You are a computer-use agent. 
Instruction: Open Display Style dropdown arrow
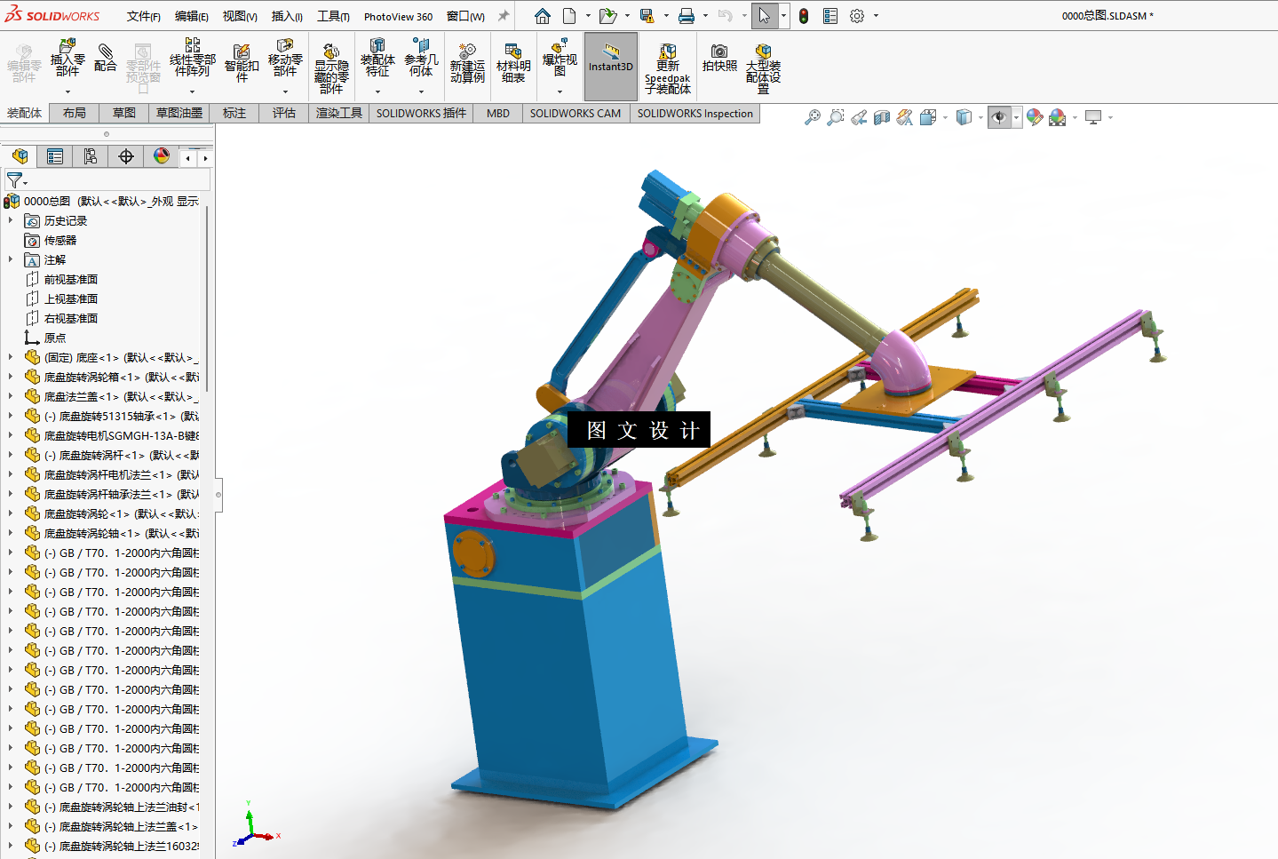pos(979,117)
